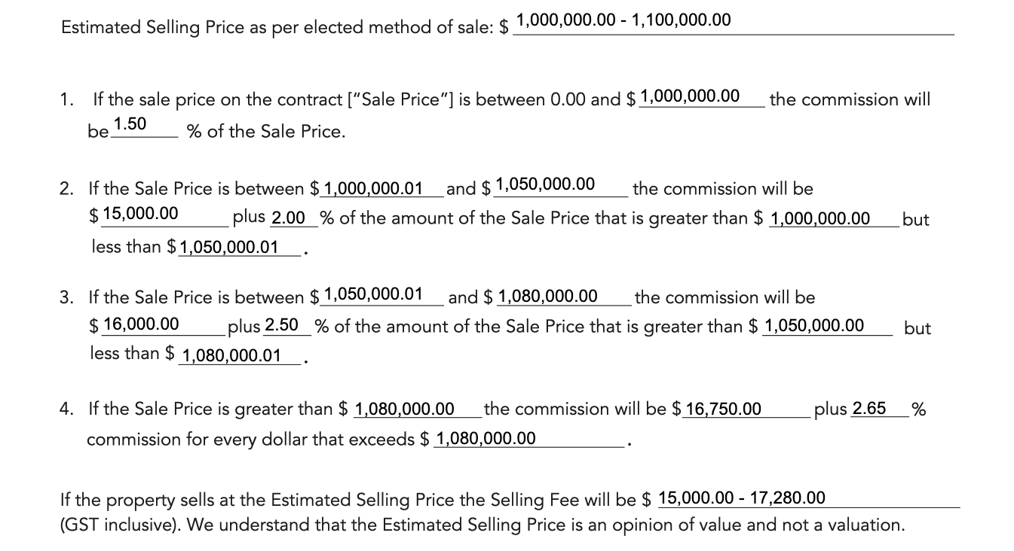The height and width of the screenshot is (551, 1014).
Task: Edit the $1,000,000.01 lower bound in clause 2
Action: coord(381,189)
